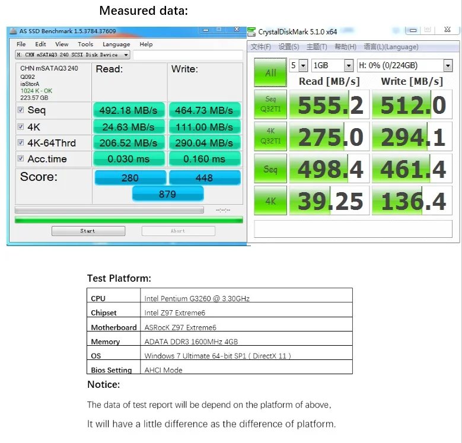The height and width of the screenshot is (443, 462).
Task: Open the Help menu in AS SSD
Action: (146, 44)
